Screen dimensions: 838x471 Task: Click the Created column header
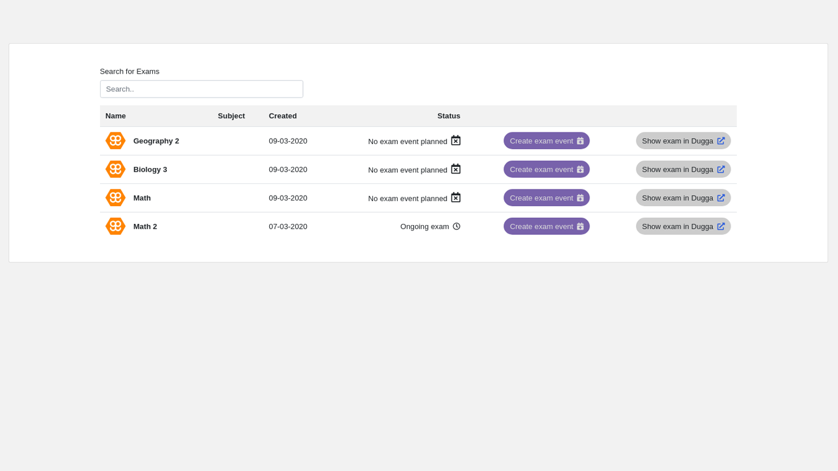283,116
